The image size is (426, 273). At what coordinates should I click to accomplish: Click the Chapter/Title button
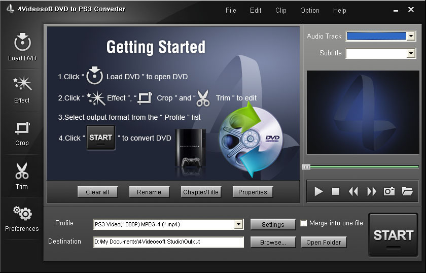point(201,192)
